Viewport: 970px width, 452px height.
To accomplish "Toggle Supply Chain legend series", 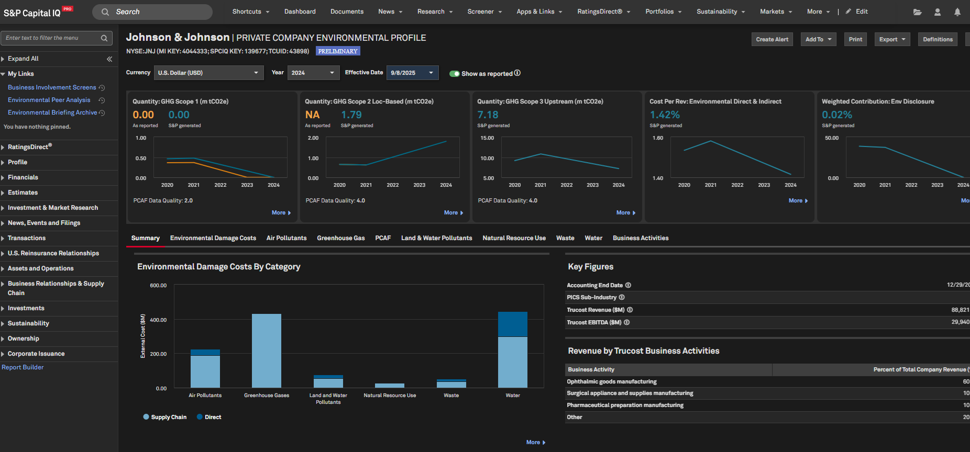I will tap(164, 417).
